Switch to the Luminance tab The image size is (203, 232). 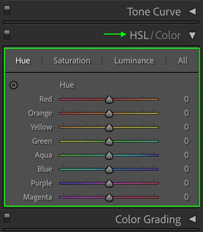[134, 61]
